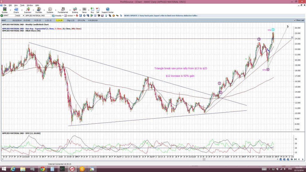
Task: Click the yellow-highlighted close price C:24.89
Action: 59,20
